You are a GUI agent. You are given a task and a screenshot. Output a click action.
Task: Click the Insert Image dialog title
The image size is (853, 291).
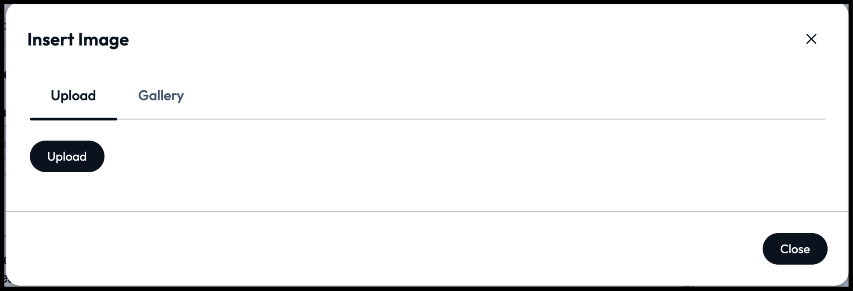78,39
